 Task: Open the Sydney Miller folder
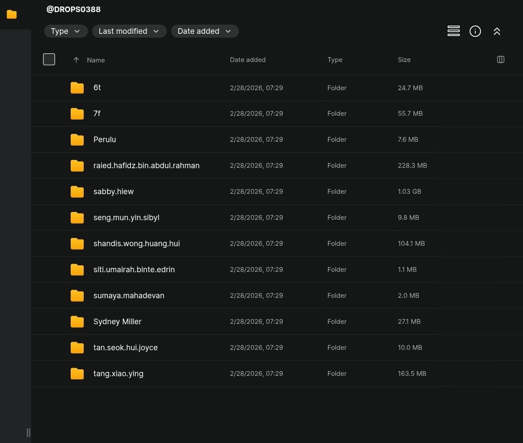pyautogui.click(x=117, y=322)
